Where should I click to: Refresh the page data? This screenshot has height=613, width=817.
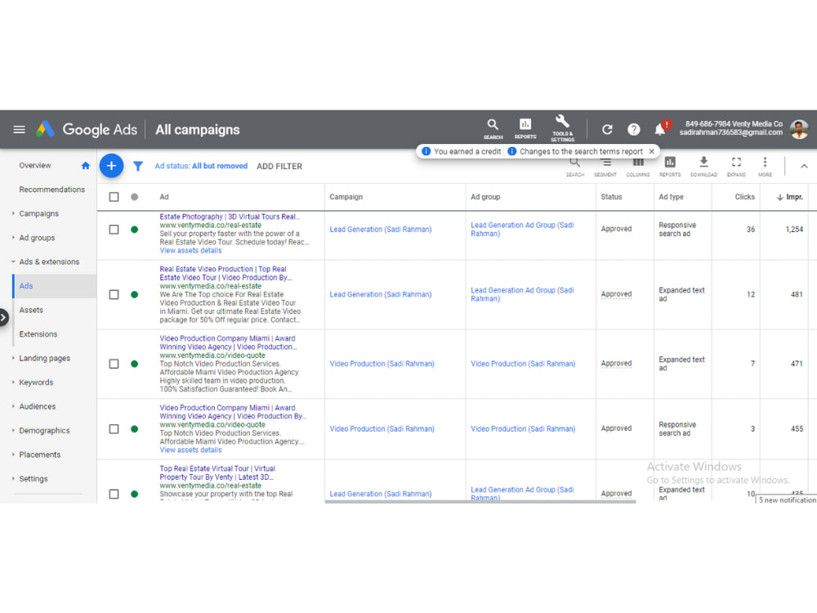coord(607,129)
